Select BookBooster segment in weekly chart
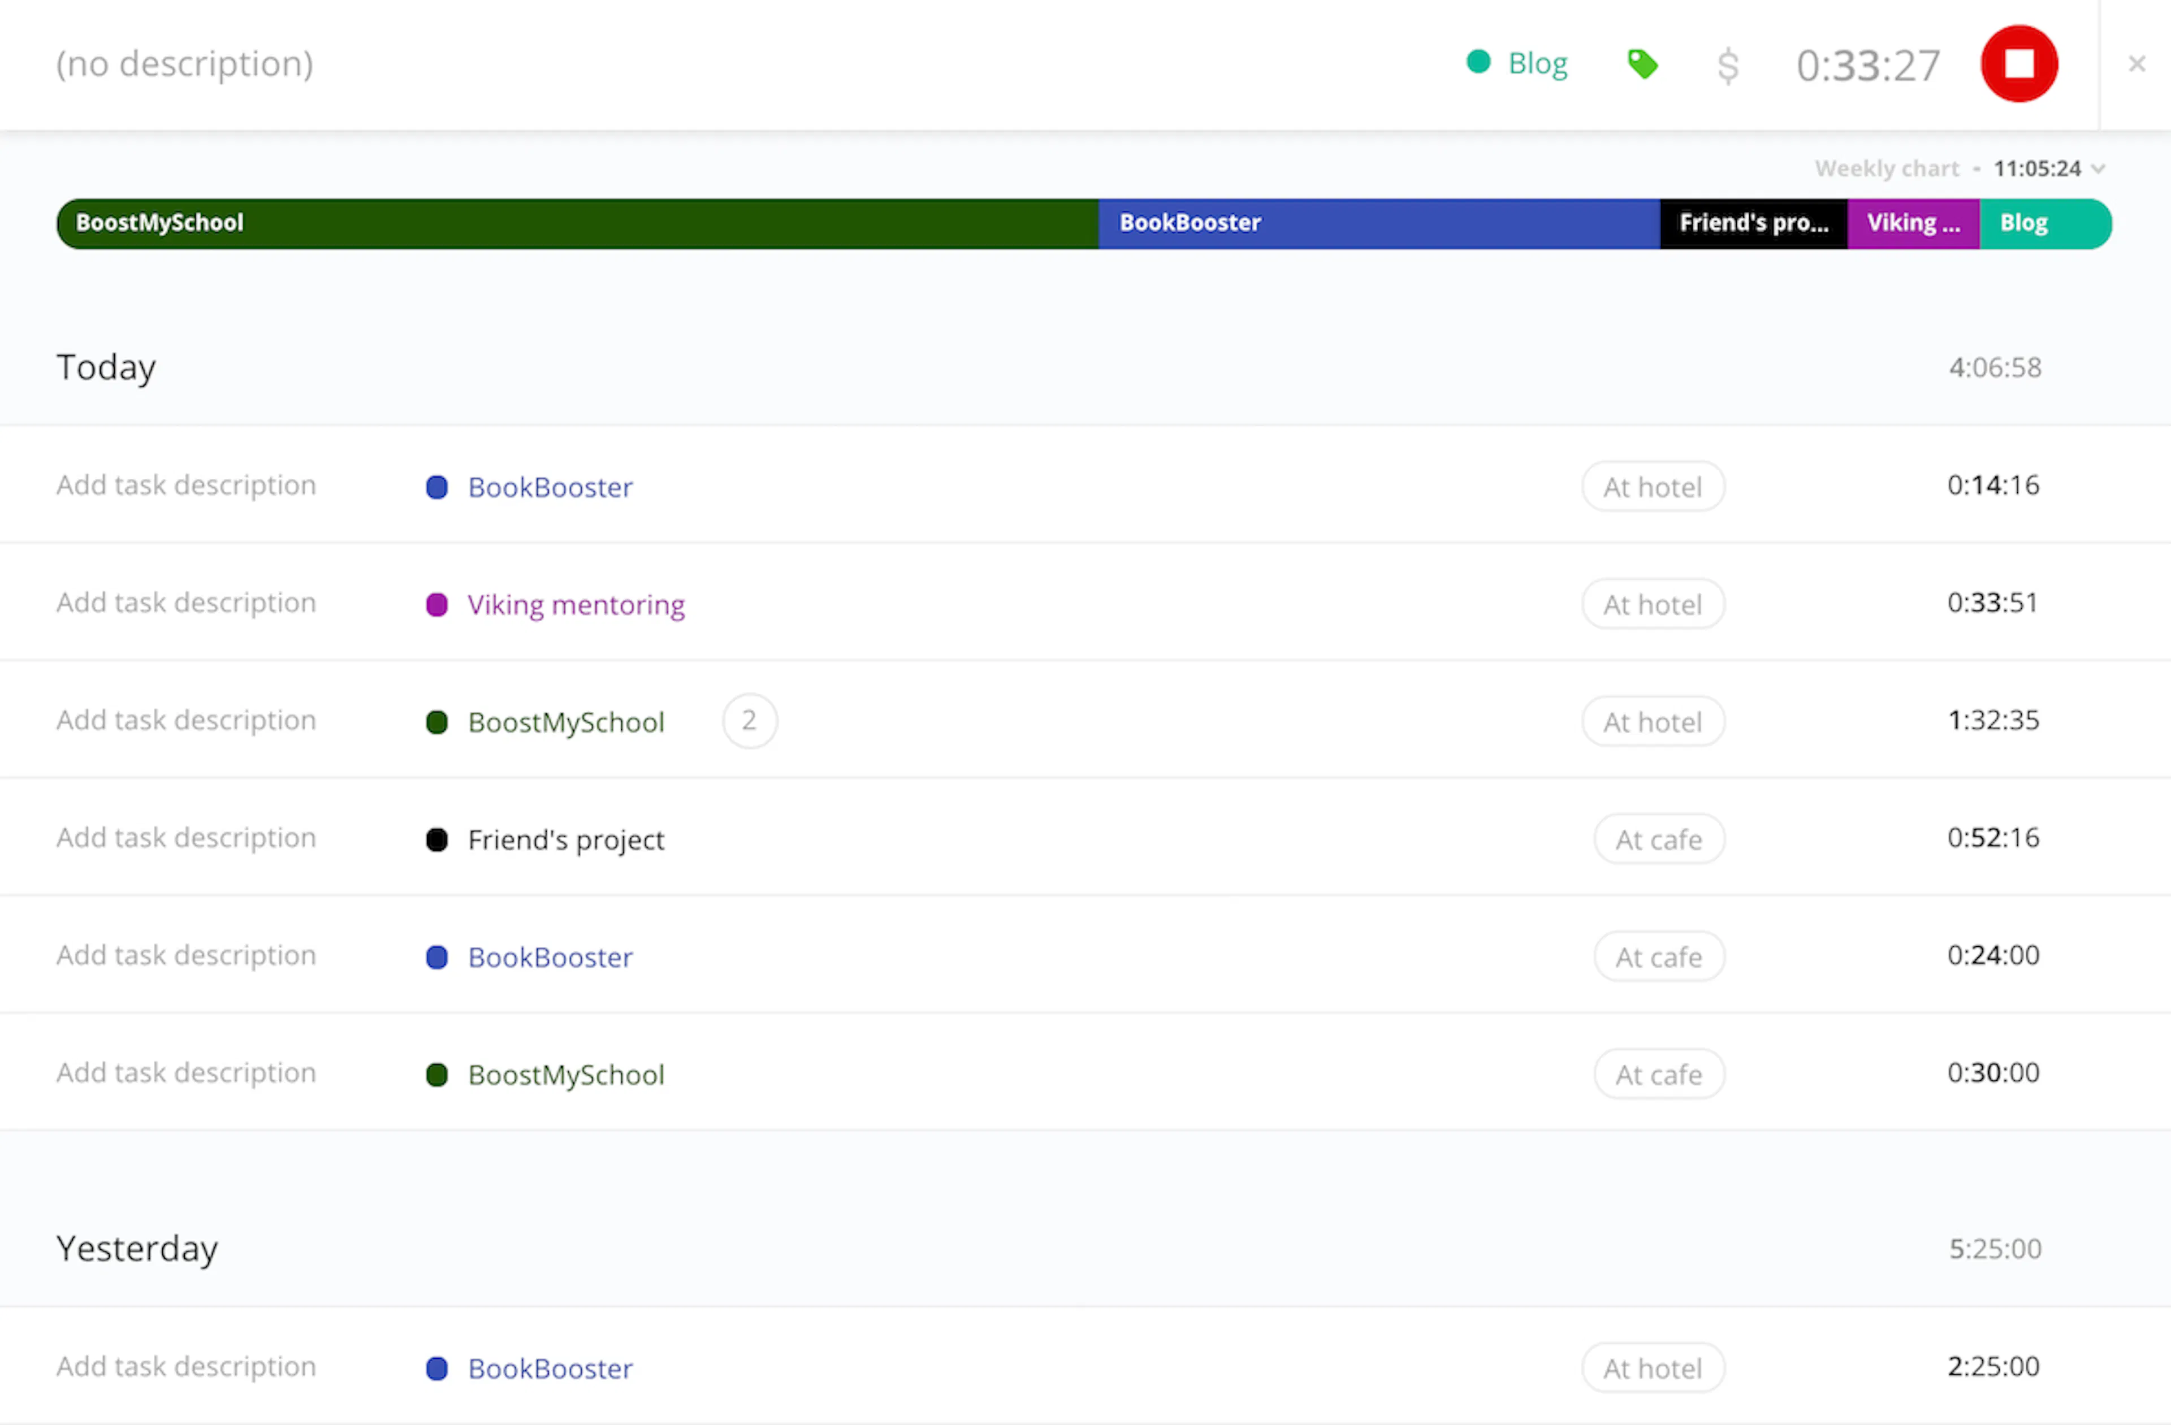The height and width of the screenshot is (1425, 2171). (1379, 223)
